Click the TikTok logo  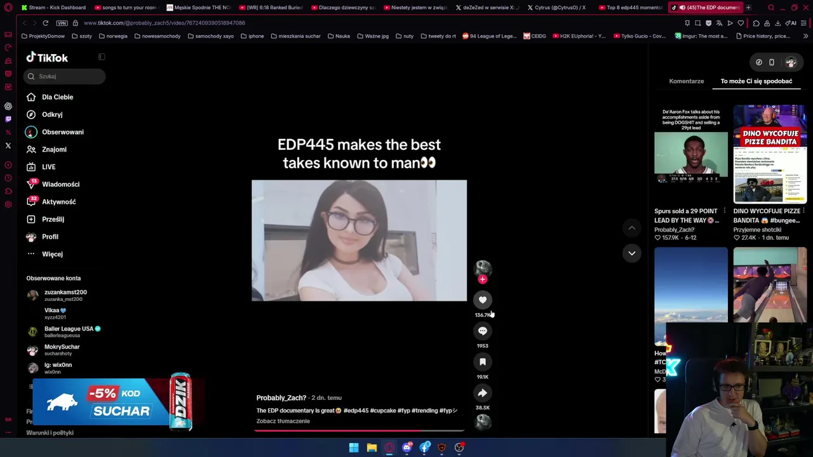pos(47,58)
